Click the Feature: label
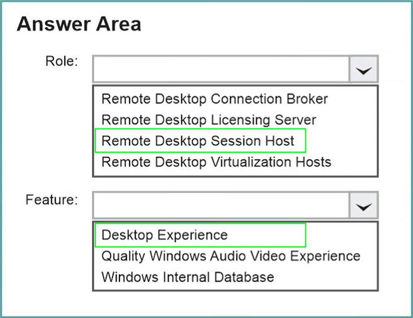 pyautogui.click(x=52, y=199)
